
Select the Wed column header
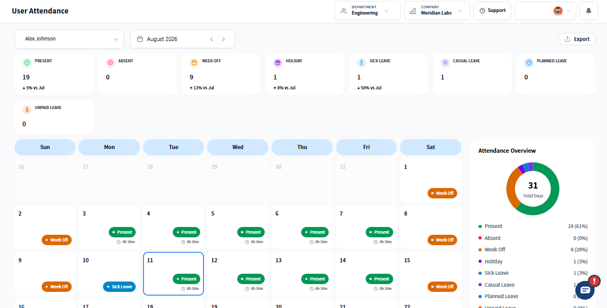click(x=238, y=147)
